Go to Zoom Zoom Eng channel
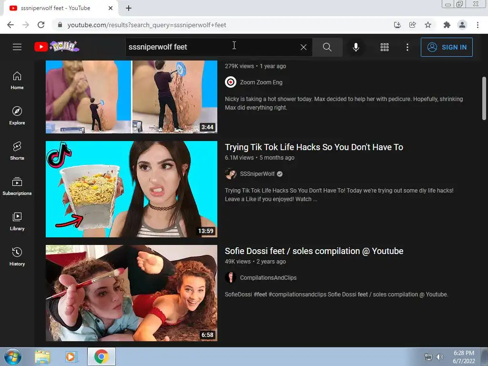 click(261, 82)
